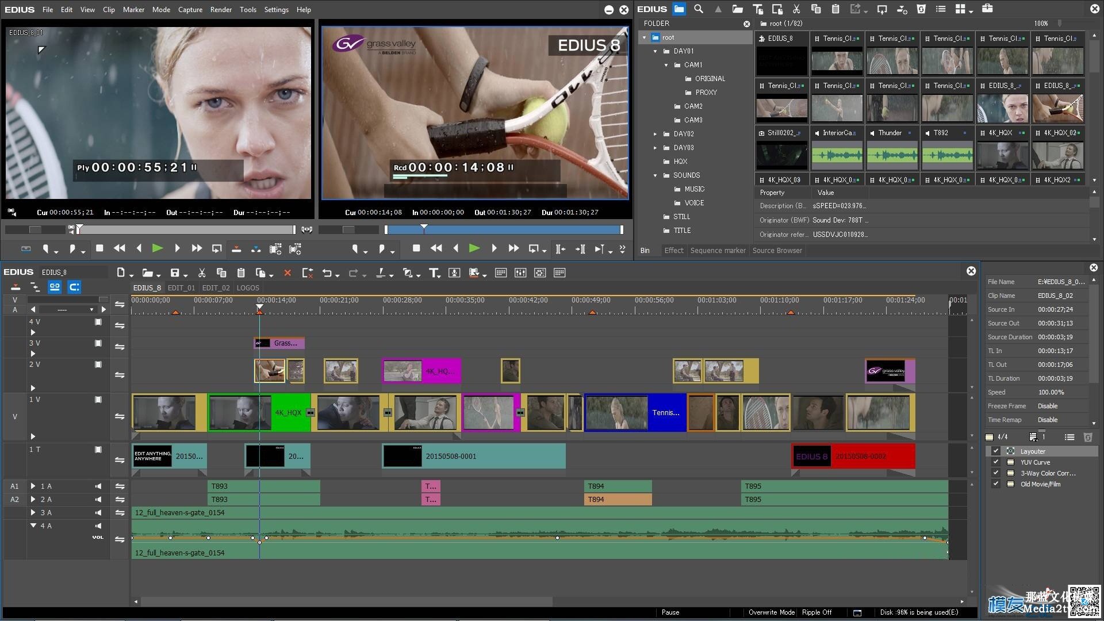Open the Source Browser tab
This screenshot has width=1104, height=621.
pos(777,251)
